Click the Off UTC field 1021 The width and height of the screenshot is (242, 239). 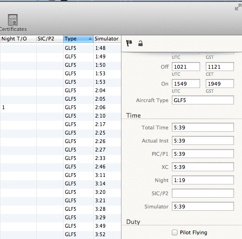(x=186, y=67)
